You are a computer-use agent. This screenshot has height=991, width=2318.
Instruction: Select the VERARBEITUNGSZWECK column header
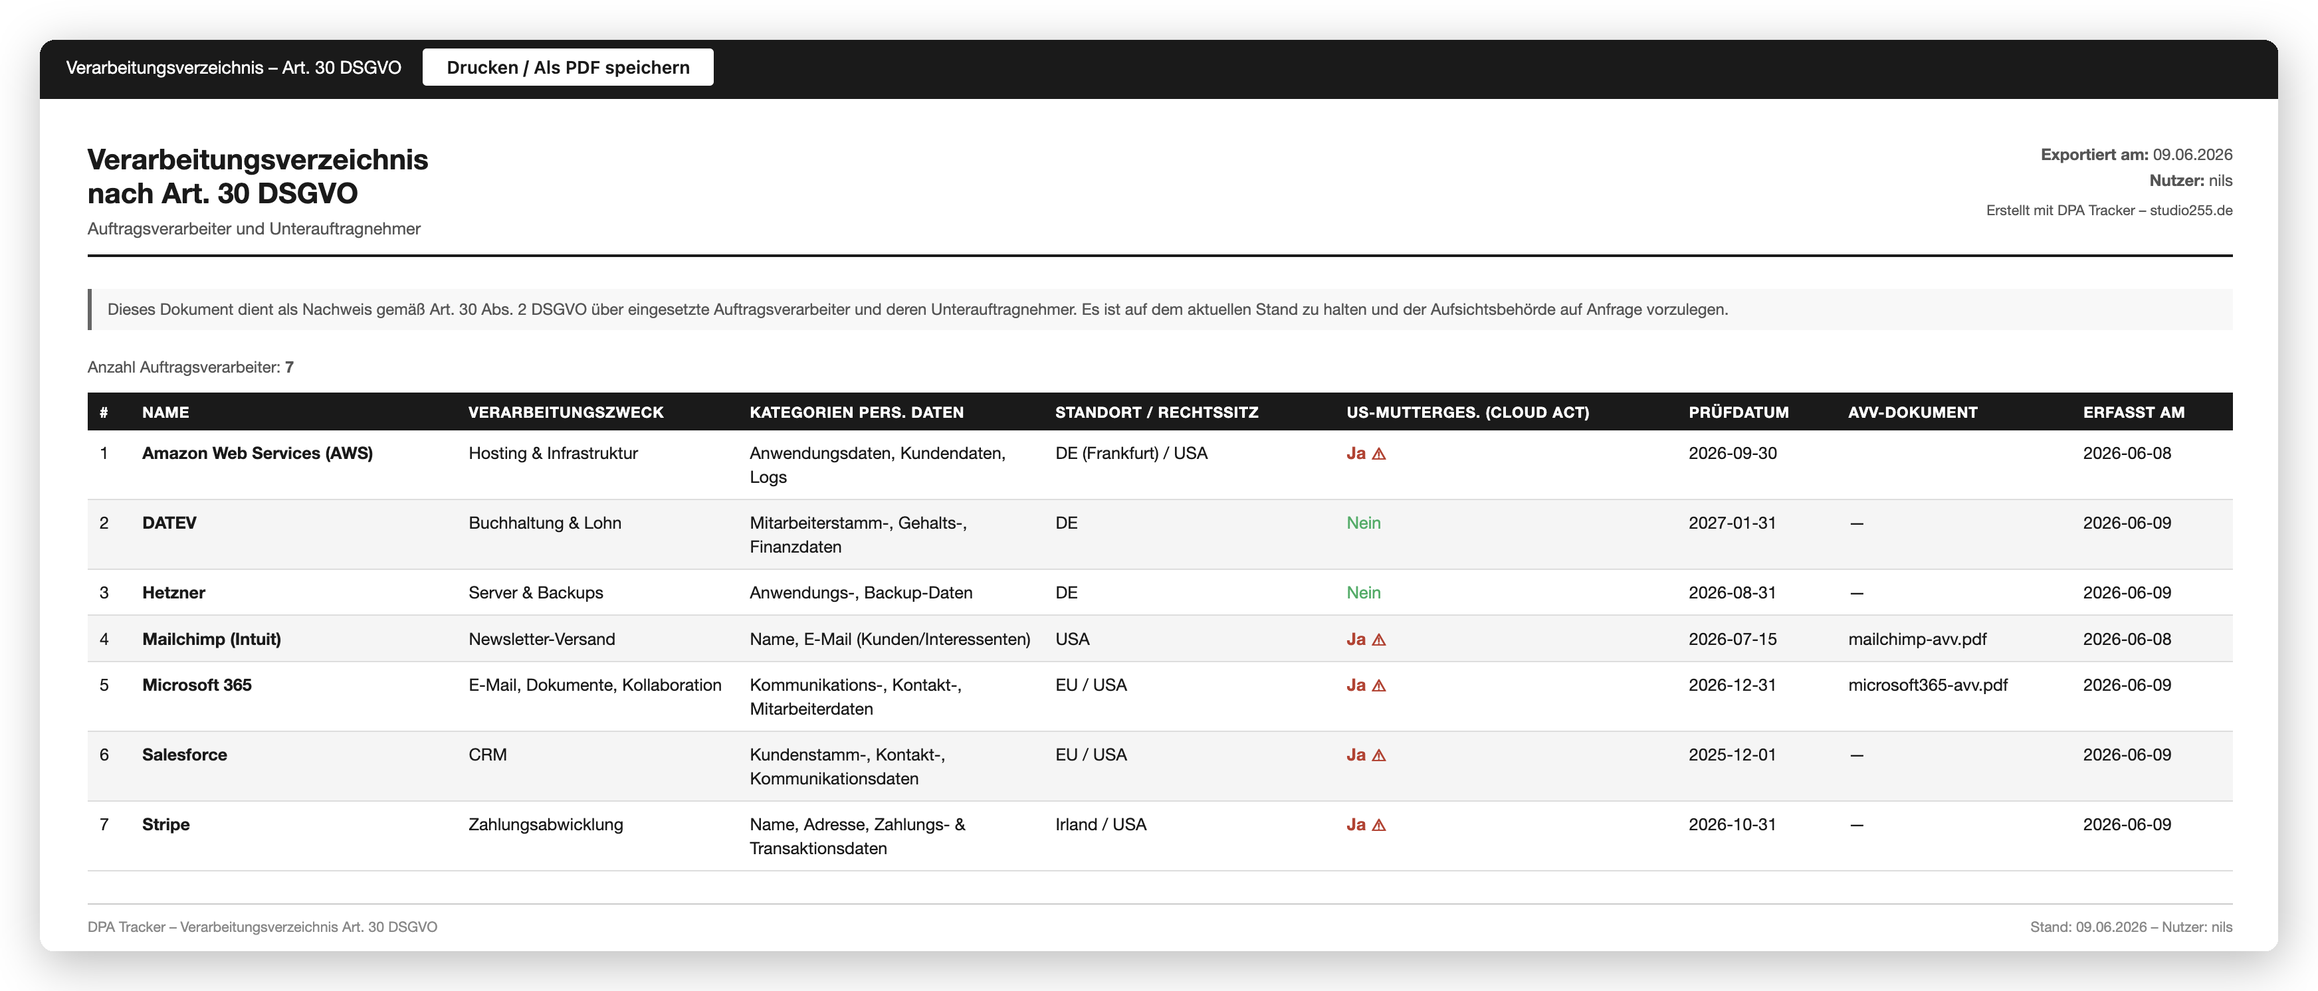click(x=565, y=412)
